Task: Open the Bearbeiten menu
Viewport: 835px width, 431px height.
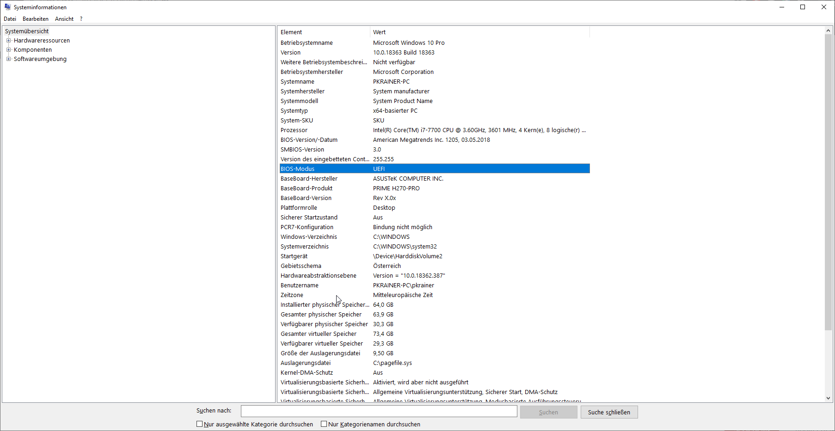Action: pos(36,19)
